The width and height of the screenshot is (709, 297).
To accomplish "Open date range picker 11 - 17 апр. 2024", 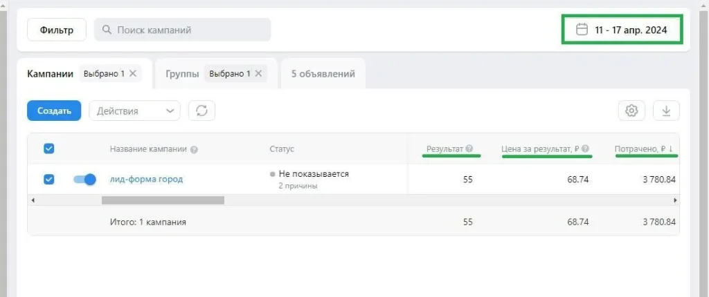I will [622, 30].
